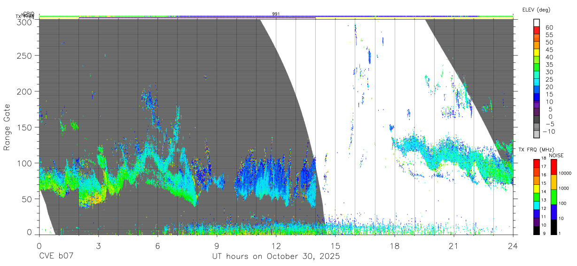Click the NOISE legend value '10000'
Viewport: 577px width, 266px height.
(x=565, y=173)
